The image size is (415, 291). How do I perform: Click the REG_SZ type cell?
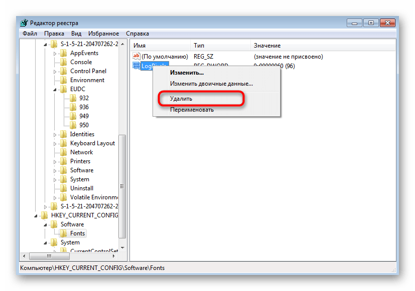click(x=203, y=57)
